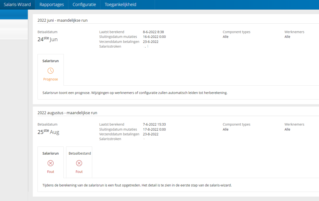Image resolution: width=319 pixels, height=201 pixels.
Task: Click the Werknemers label in the August run
Action: coord(294,124)
